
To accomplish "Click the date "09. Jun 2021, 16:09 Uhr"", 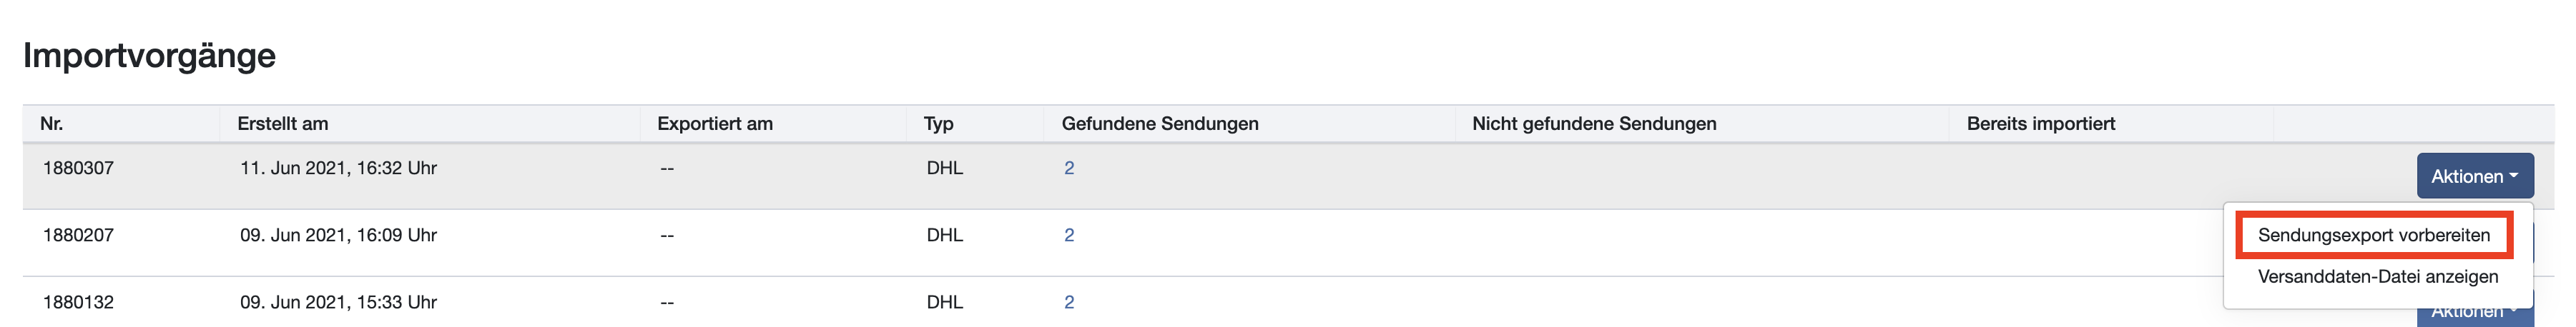I will (x=338, y=236).
